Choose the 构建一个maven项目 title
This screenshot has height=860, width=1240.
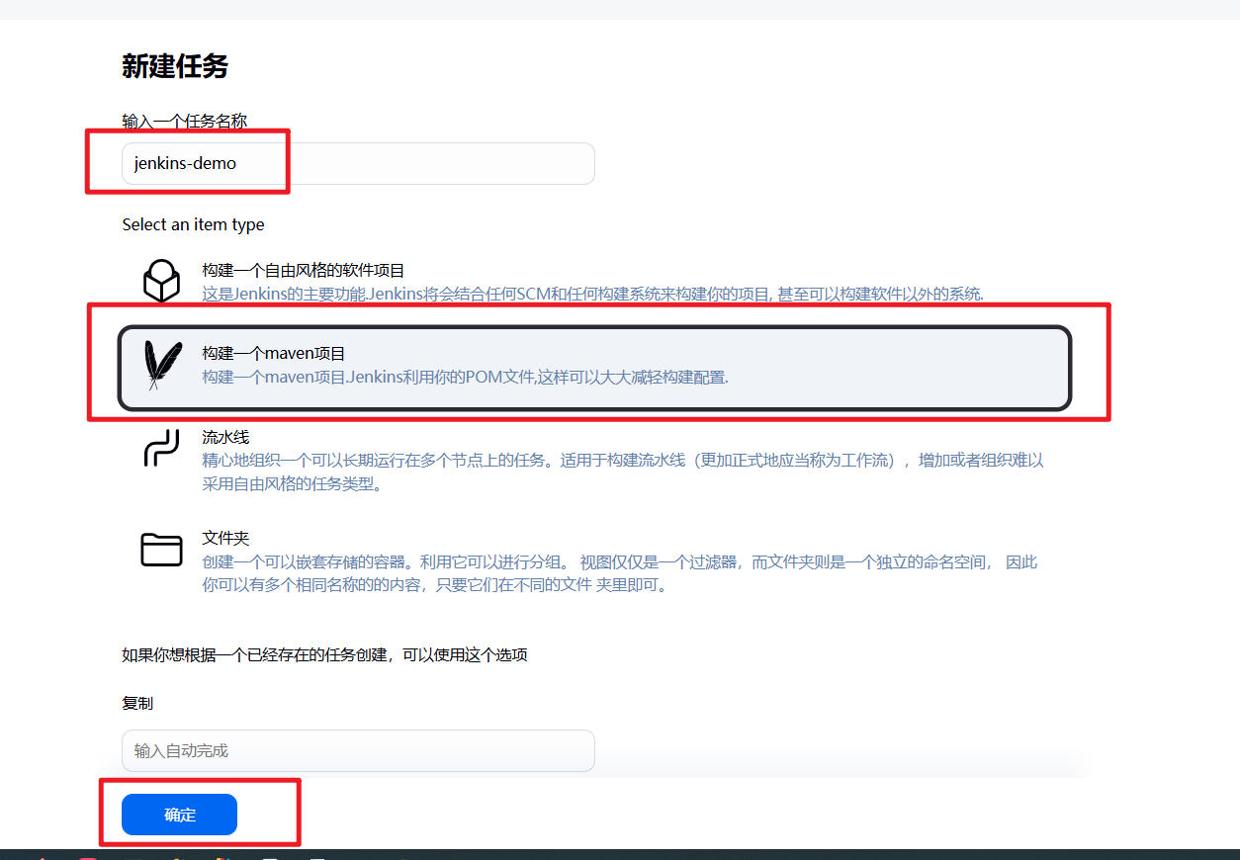tap(274, 353)
